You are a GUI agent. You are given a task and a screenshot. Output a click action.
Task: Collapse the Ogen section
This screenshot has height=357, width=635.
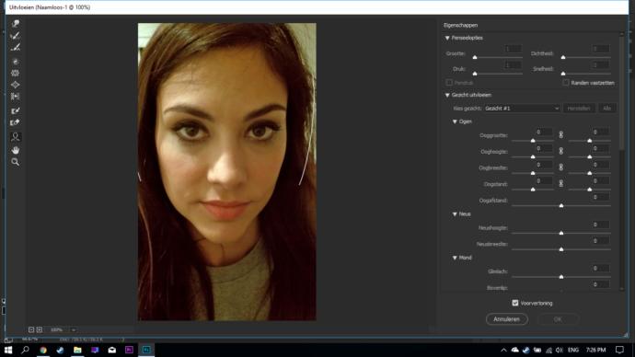(455, 121)
